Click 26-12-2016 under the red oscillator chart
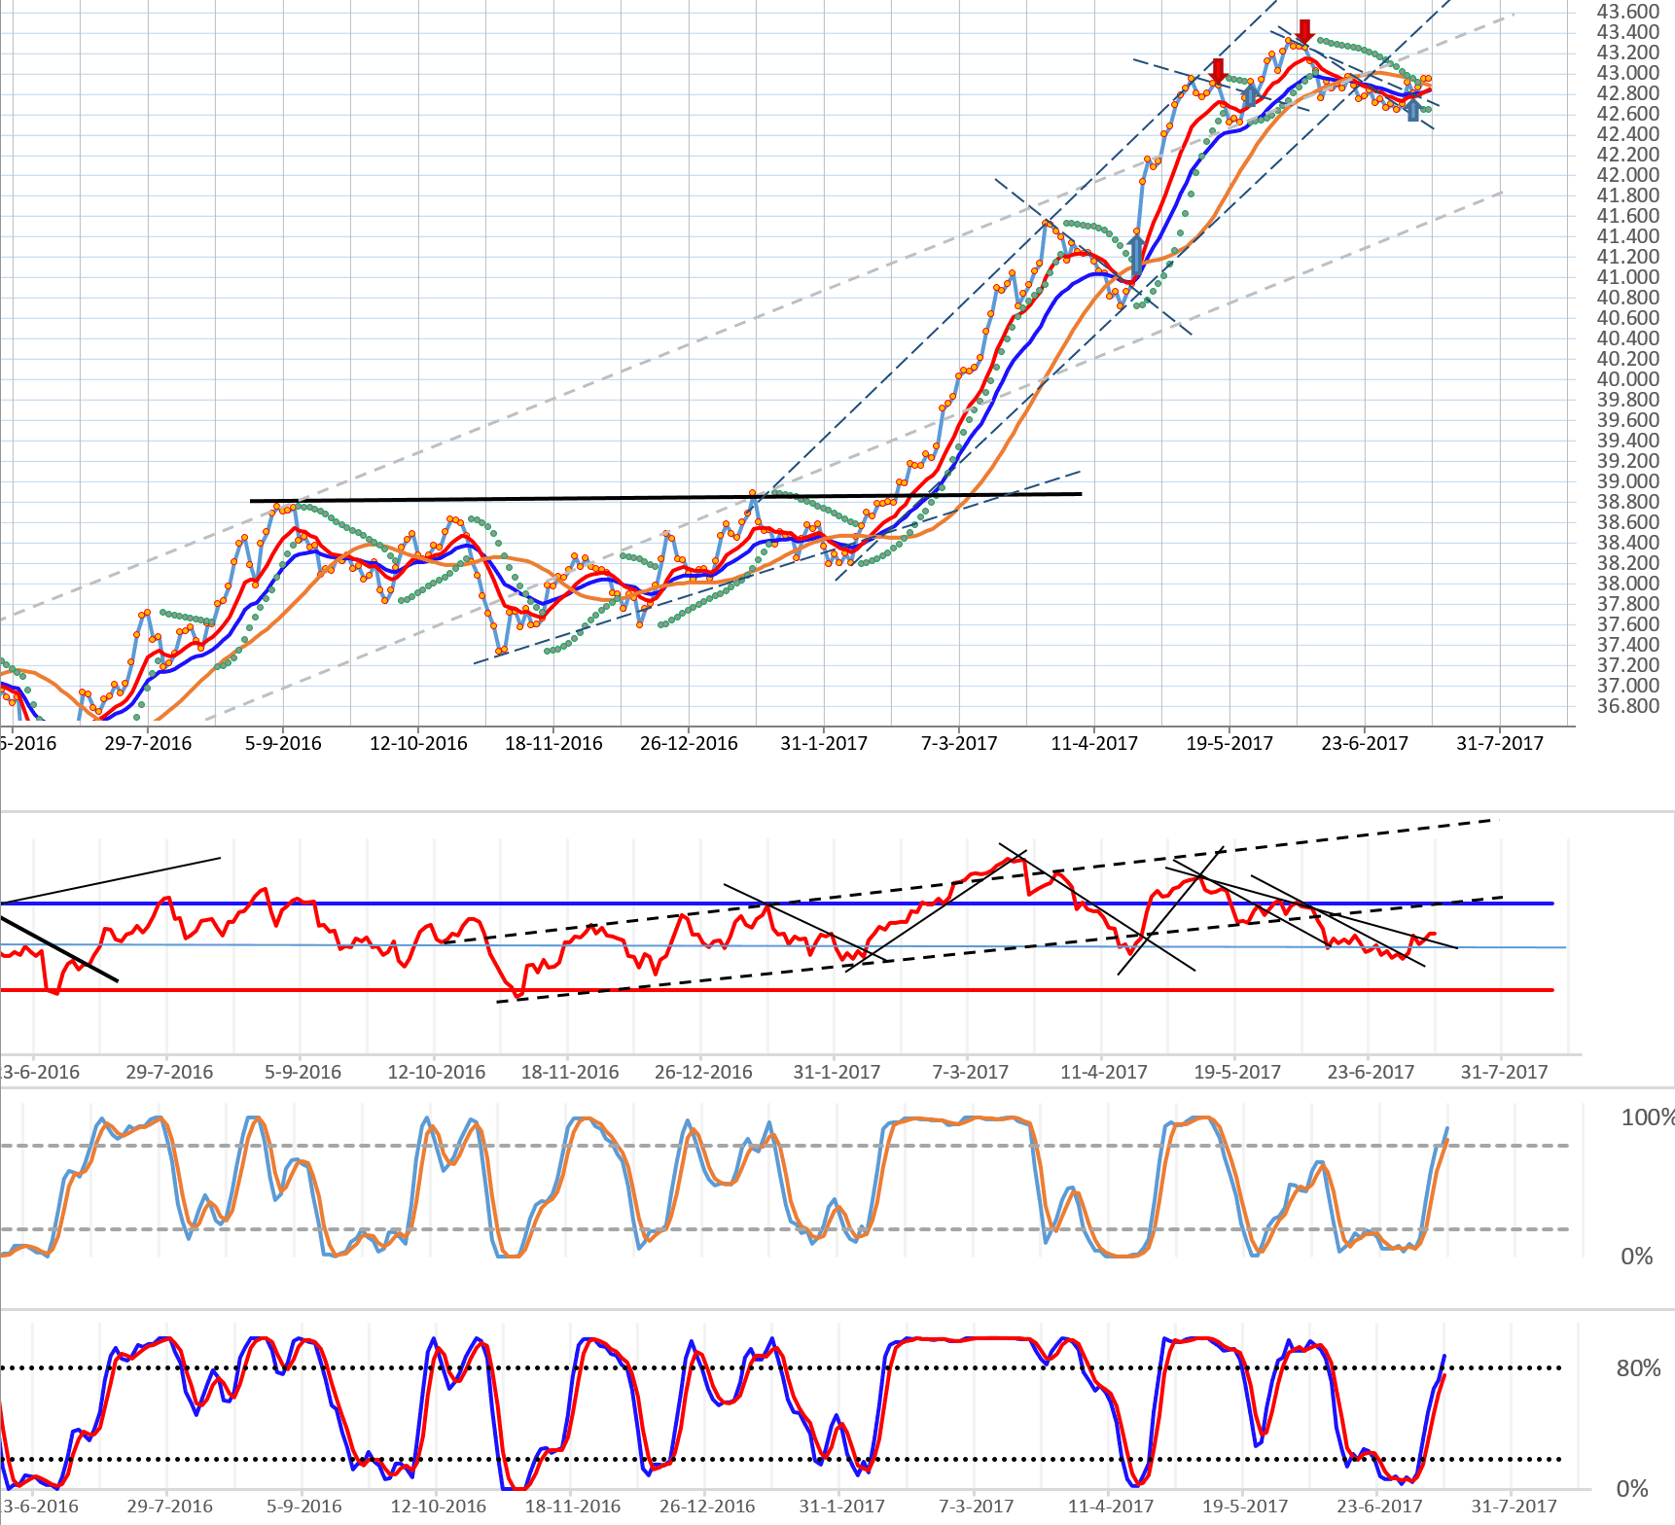The width and height of the screenshot is (1675, 1525). (703, 1072)
